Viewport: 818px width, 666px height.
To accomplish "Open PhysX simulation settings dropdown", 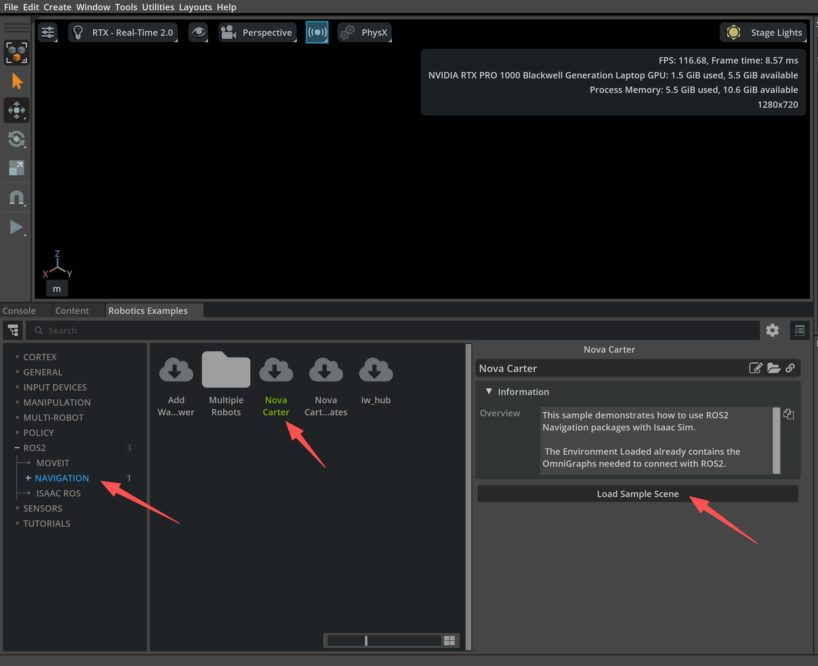I will 364,33.
